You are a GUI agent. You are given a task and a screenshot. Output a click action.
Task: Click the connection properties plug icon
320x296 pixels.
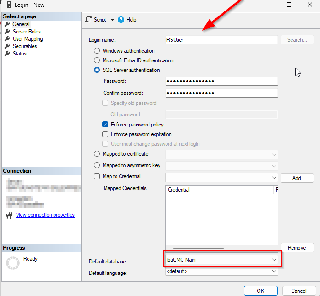(9, 215)
